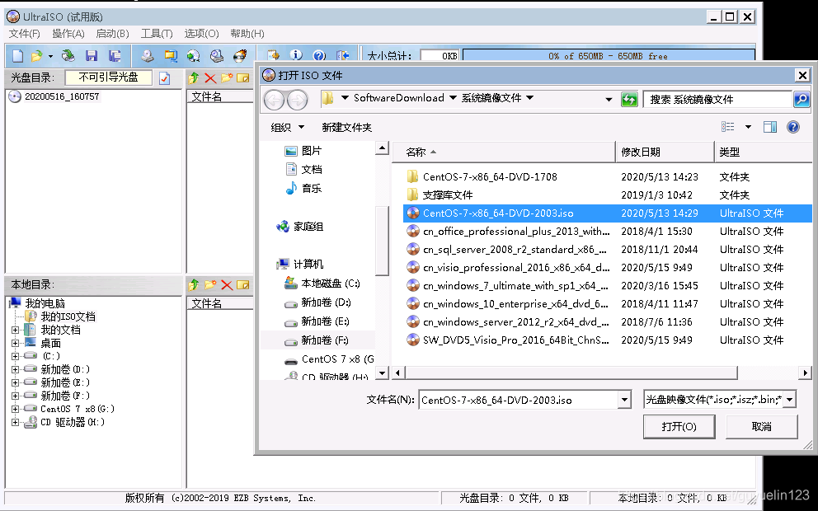Click the 取消 button
Image resolution: width=818 pixels, height=511 pixels.
(x=762, y=427)
